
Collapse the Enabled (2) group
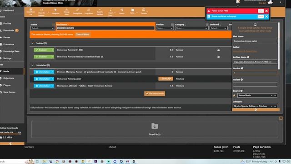(32, 43)
